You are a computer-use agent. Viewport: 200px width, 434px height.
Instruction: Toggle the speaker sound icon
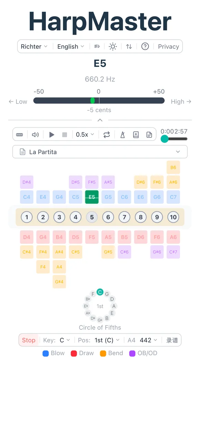pyautogui.click(x=35, y=134)
